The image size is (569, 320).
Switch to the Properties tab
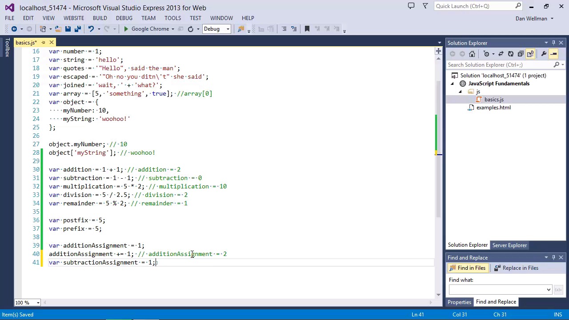[459, 302]
